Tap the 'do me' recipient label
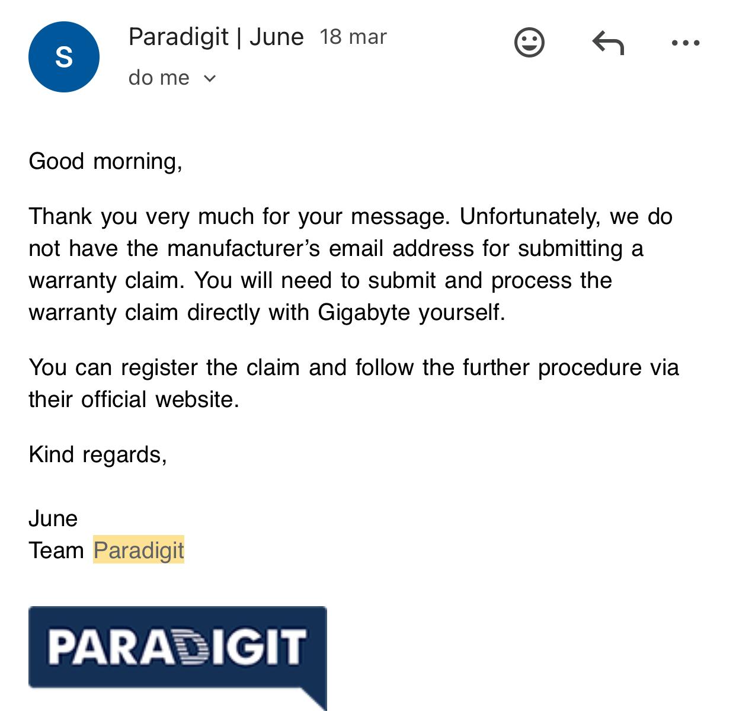 click(x=159, y=78)
